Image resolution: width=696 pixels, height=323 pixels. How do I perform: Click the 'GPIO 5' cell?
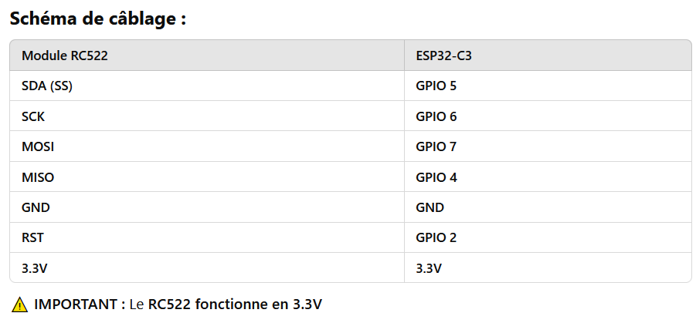[548, 86]
